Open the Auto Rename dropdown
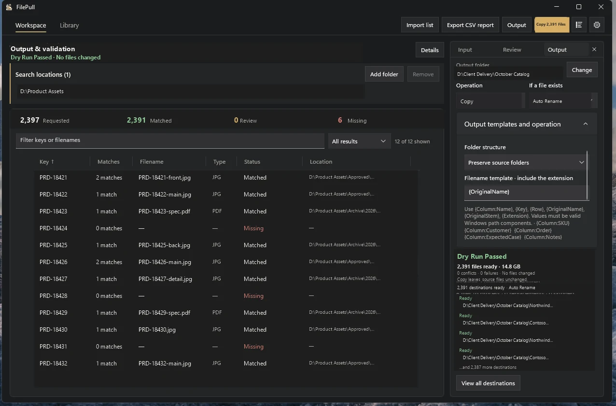 pyautogui.click(x=563, y=101)
